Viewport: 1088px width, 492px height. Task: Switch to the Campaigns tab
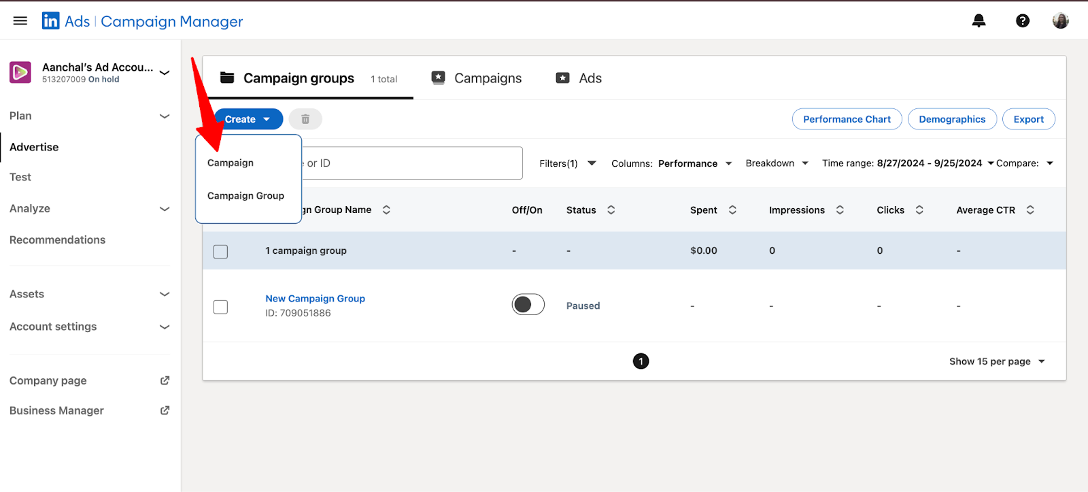click(x=477, y=78)
